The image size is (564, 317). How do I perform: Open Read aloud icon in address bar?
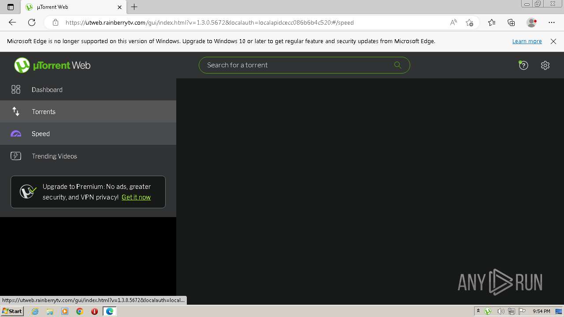click(x=453, y=22)
